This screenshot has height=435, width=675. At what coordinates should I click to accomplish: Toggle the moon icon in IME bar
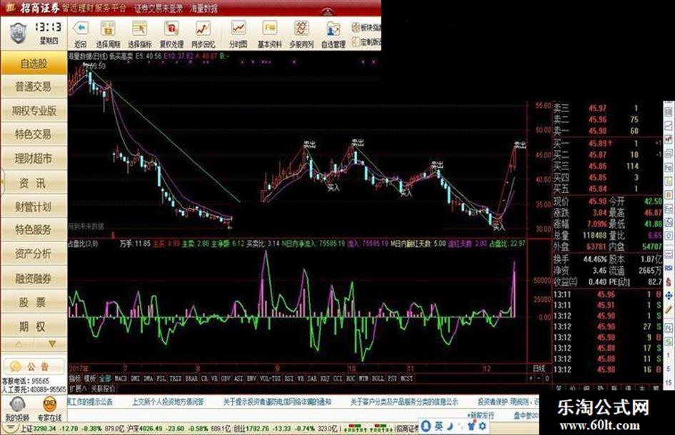click(449, 426)
